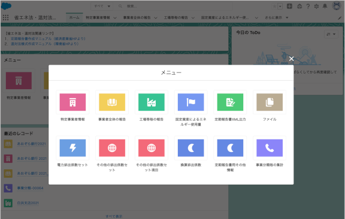This screenshot has height=219, width=345.
Task: Open 固定資産によるエネルギー使用量 flag icon
Action: (x=190, y=102)
